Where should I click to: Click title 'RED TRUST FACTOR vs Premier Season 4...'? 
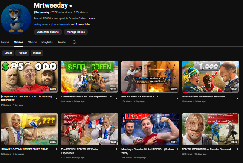click(207, 149)
